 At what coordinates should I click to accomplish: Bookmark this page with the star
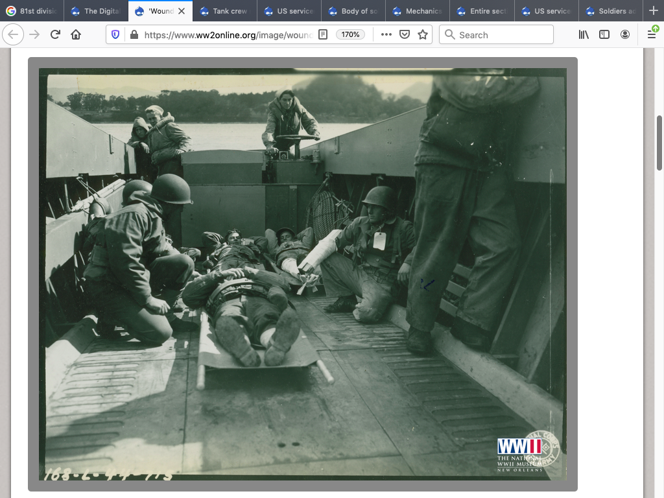[423, 34]
